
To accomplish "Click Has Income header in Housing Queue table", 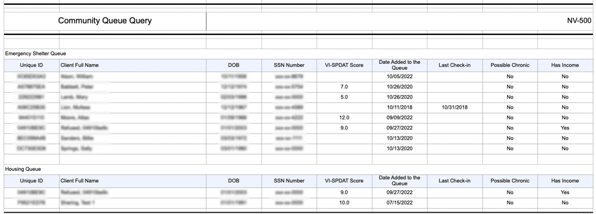I will coord(565,181).
